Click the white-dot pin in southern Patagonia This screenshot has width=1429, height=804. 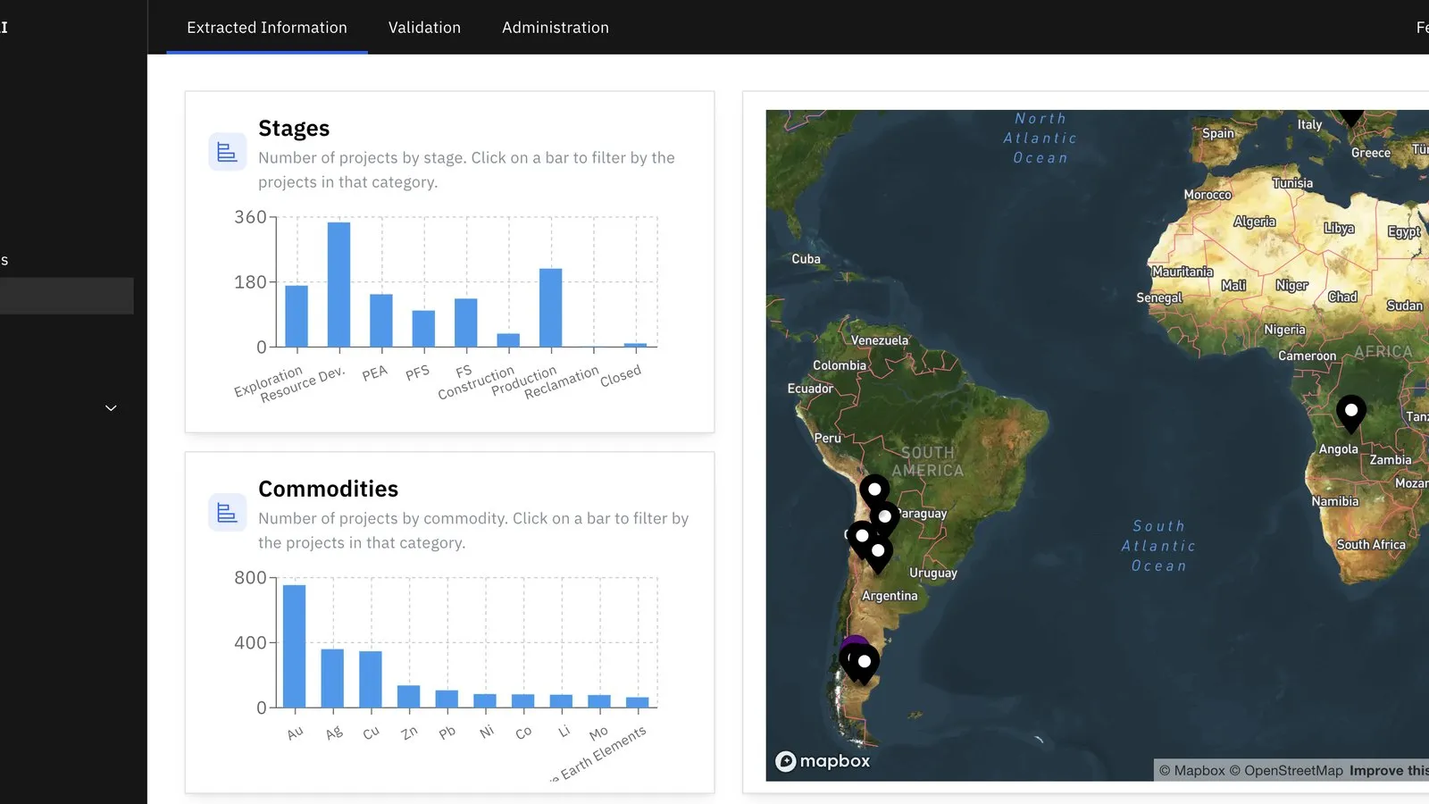(x=864, y=664)
